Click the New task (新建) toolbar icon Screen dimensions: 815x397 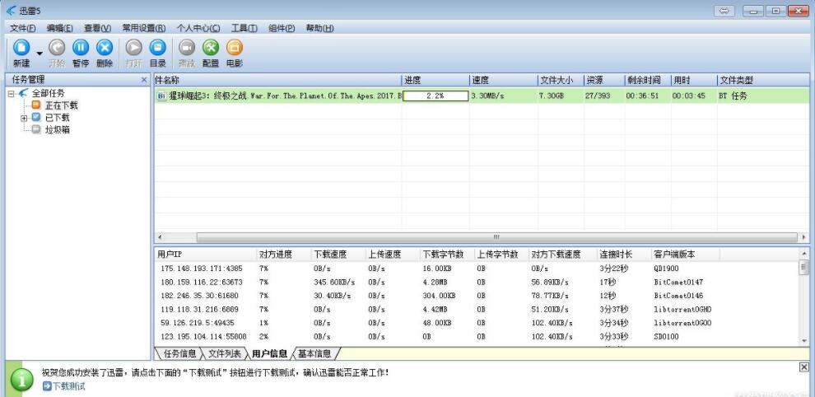pos(21,49)
